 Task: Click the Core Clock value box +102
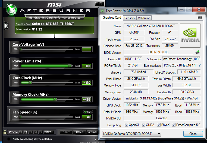(86, 83)
